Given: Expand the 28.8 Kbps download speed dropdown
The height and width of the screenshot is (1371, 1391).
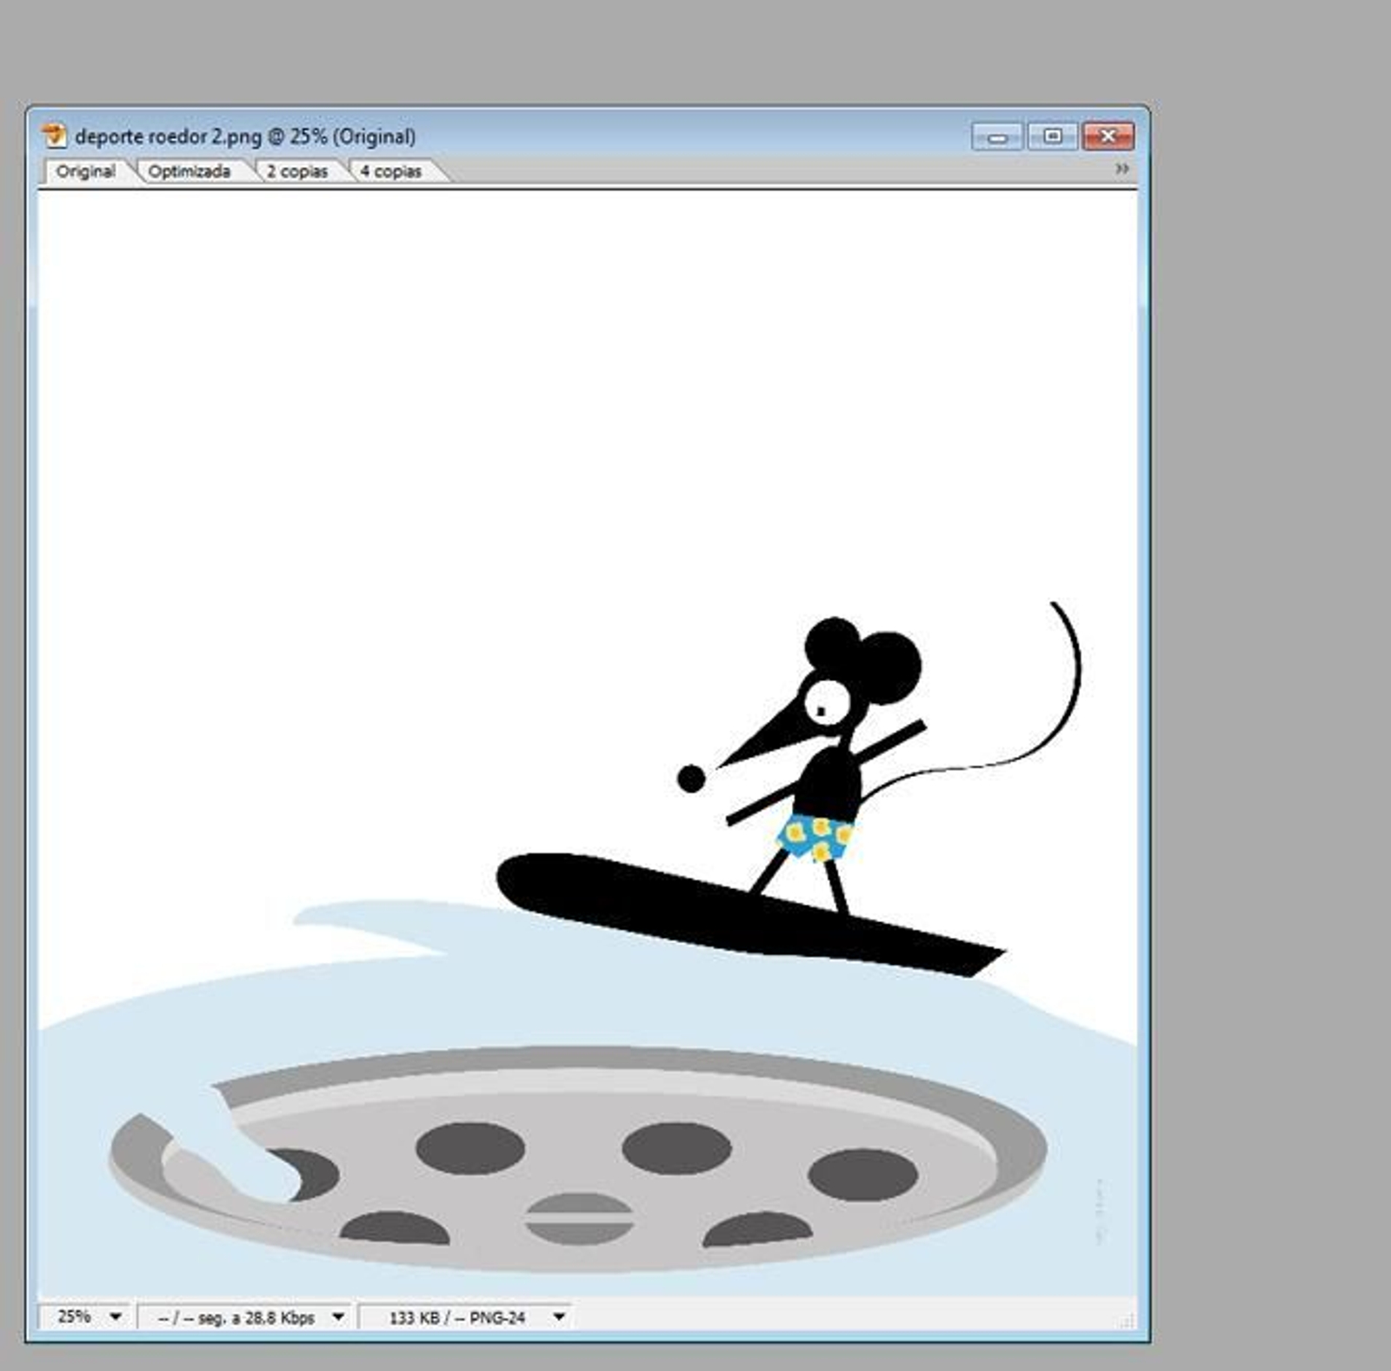Looking at the screenshot, I should click(338, 1317).
